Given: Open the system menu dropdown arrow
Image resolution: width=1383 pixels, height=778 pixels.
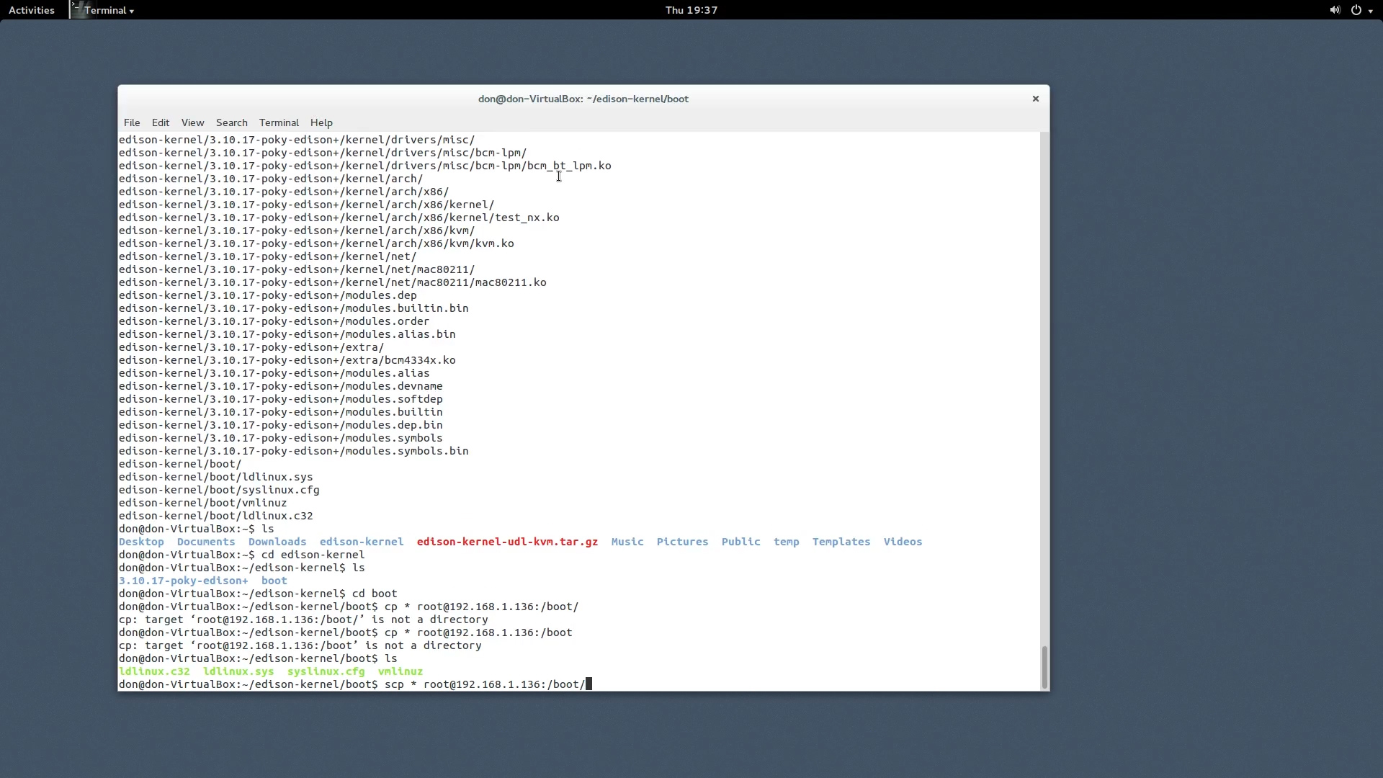Looking at the screenshot, I should (x=1371, y=11).
